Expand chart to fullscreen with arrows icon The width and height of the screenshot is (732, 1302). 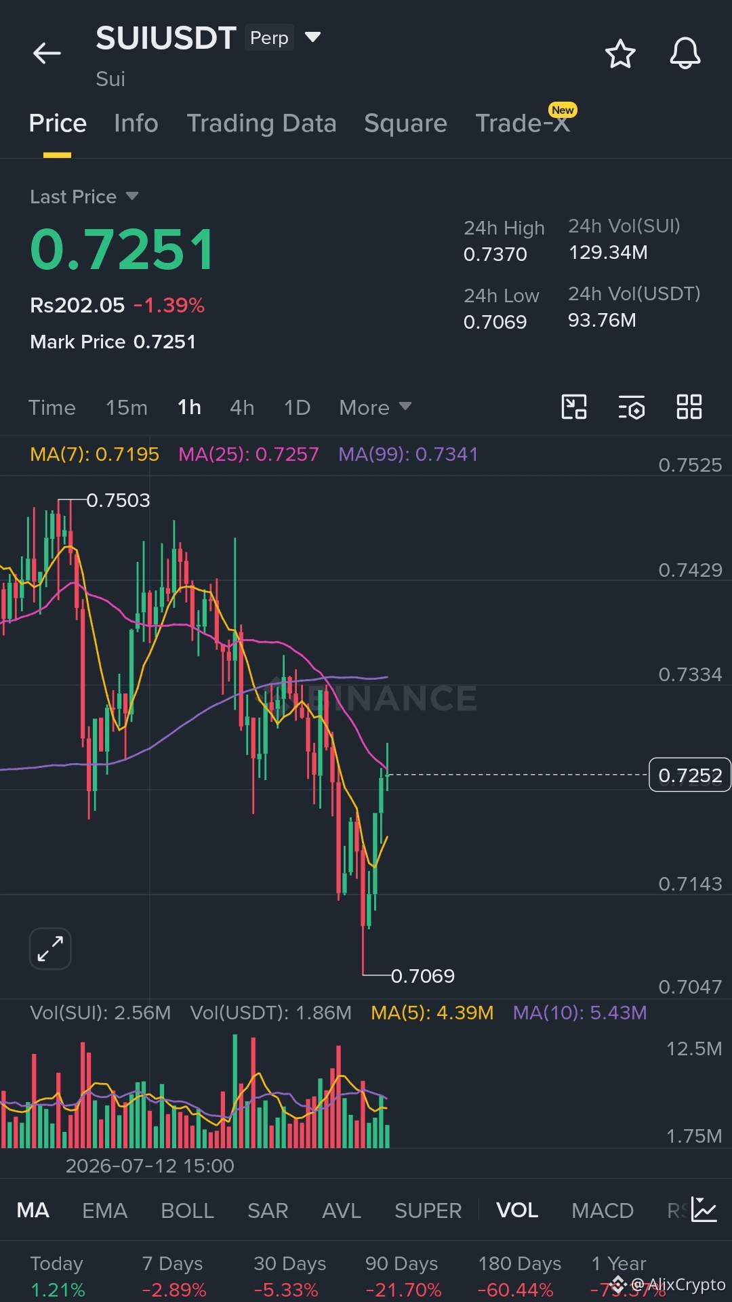point(50,948)
